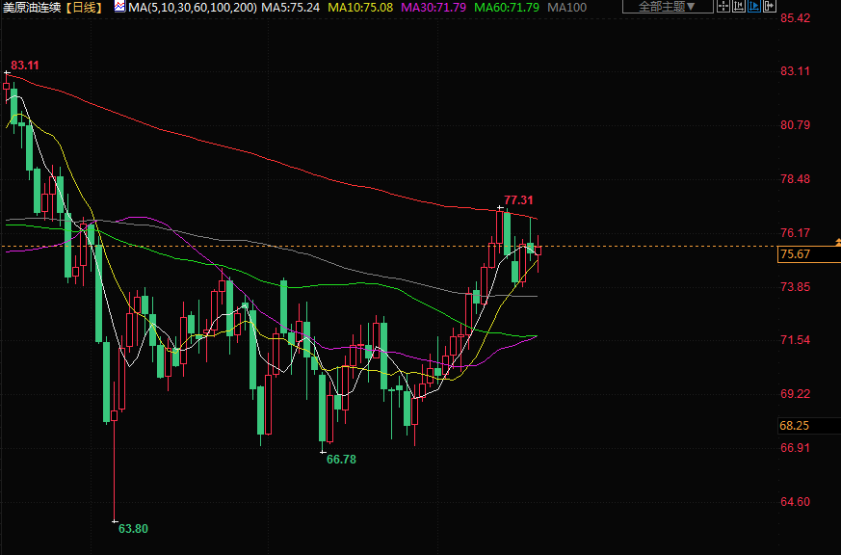
Task: Toggle the blue highlighted chart mode icon
Action: pyautogui.click(x=754, y=6)
